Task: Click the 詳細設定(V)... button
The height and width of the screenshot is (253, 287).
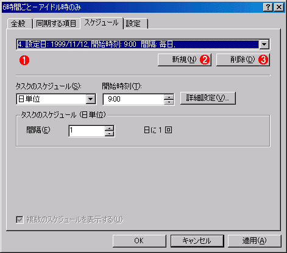Action: coord(208,98)
